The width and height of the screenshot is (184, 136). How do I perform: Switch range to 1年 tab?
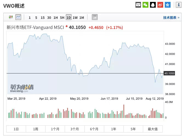(114, 129)
